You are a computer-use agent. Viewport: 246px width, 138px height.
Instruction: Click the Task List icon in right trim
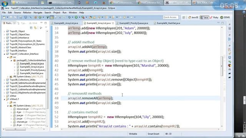coord(230,28)
